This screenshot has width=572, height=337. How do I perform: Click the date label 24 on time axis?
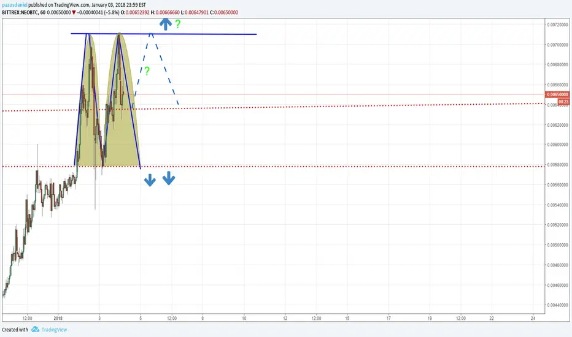(x=533, y=318)
